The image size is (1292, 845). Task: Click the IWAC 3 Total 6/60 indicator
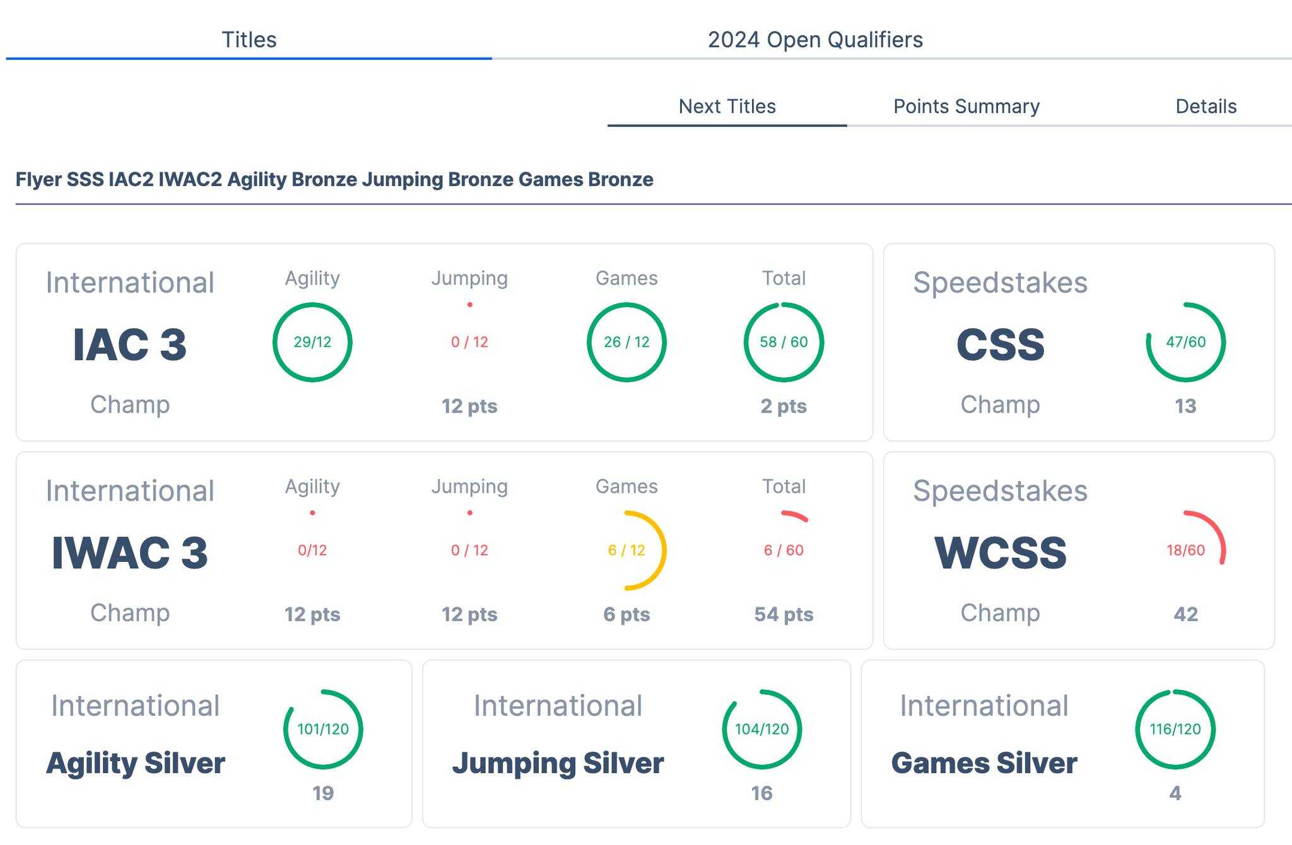click(x=784, y=550)
